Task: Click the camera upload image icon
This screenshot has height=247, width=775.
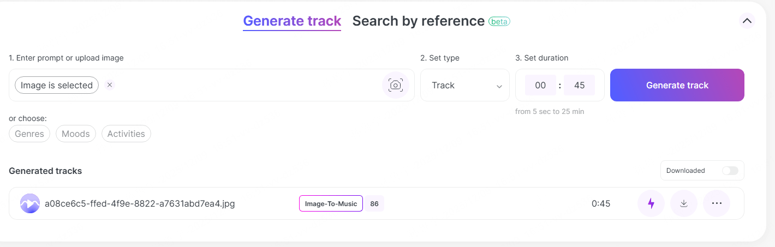Action: tap(396, 85)
